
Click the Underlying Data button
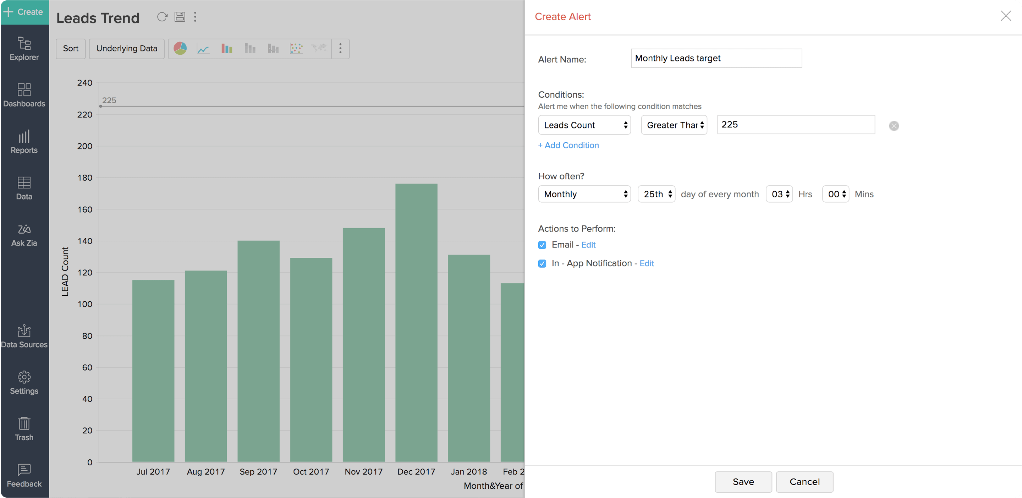coord(127,48)
